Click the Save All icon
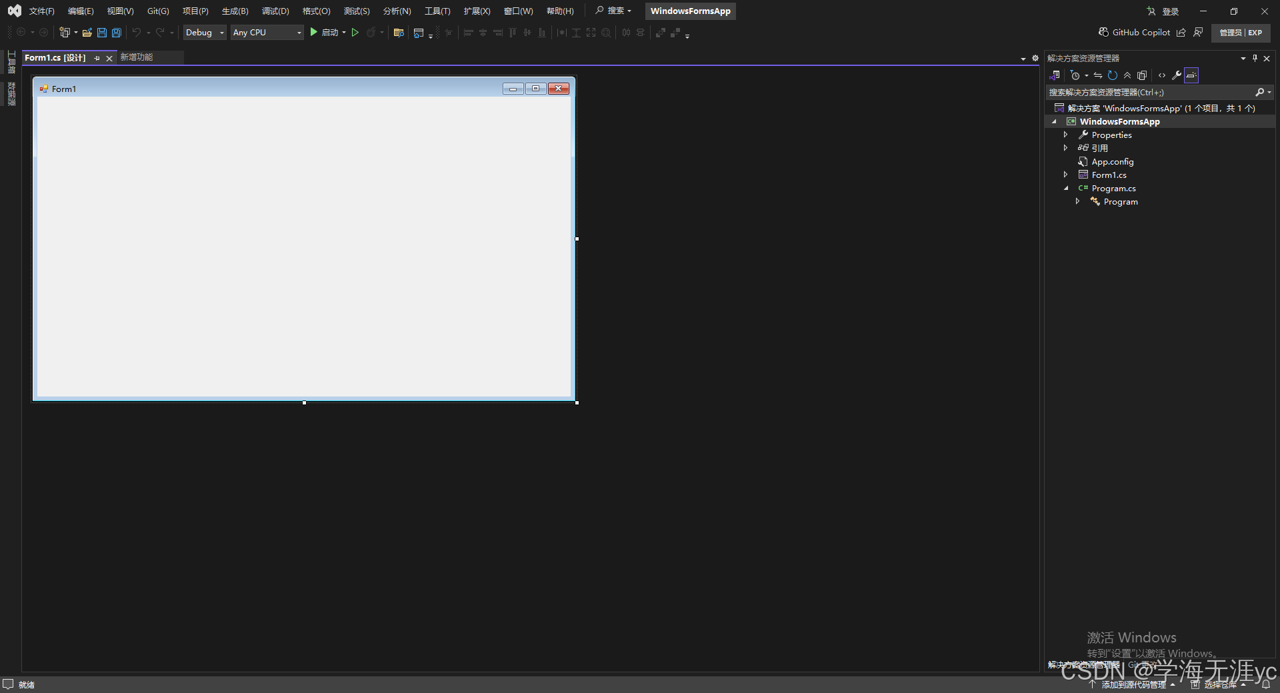The width and height of the screenshot is (1280, 693). point(117,32)
